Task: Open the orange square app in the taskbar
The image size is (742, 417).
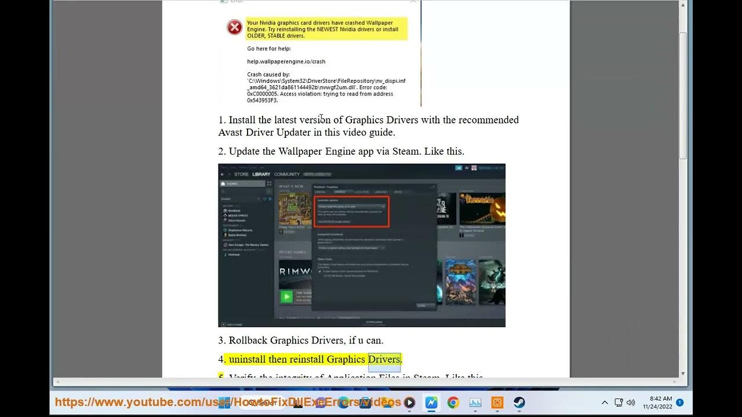Action: coord(497,403)
